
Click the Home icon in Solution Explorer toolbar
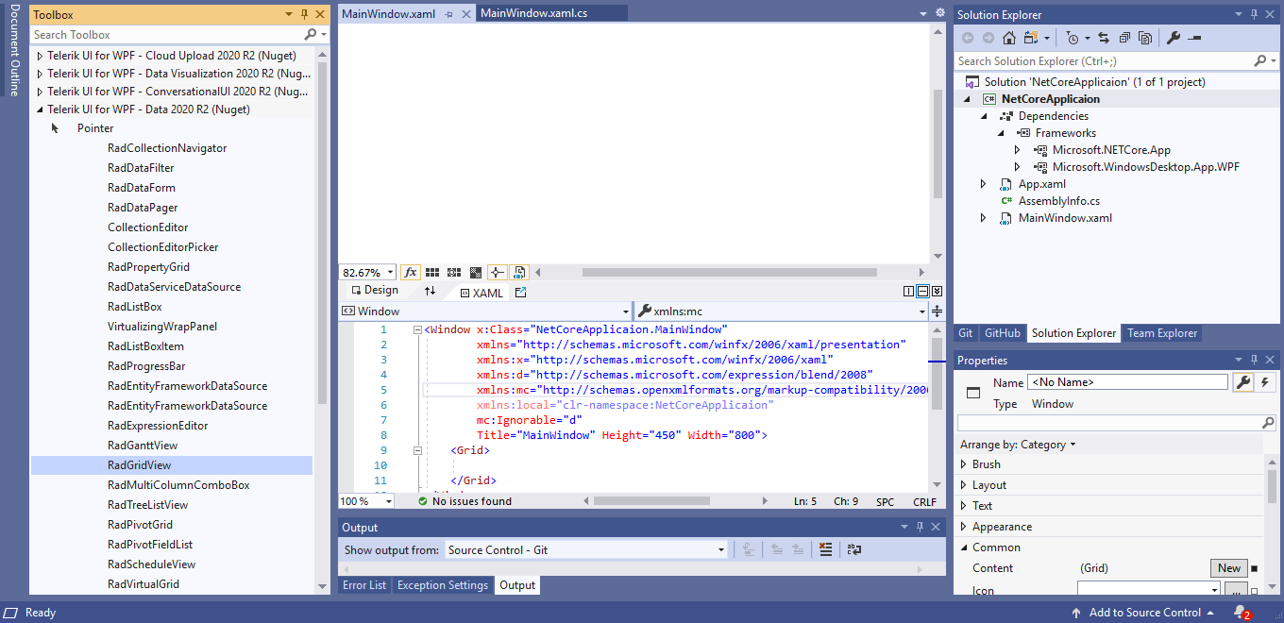1008,38
